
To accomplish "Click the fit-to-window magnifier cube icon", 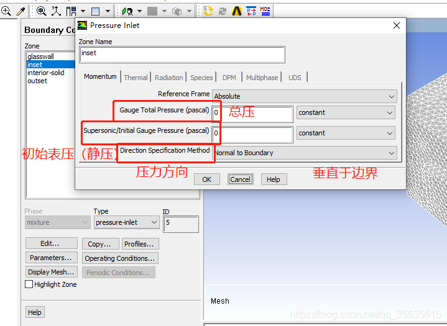I will [x=42, y=11].
